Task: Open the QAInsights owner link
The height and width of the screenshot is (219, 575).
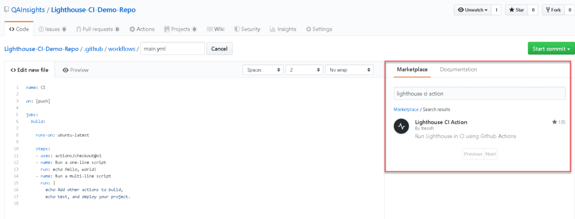Action: click(x=28, y=10)
